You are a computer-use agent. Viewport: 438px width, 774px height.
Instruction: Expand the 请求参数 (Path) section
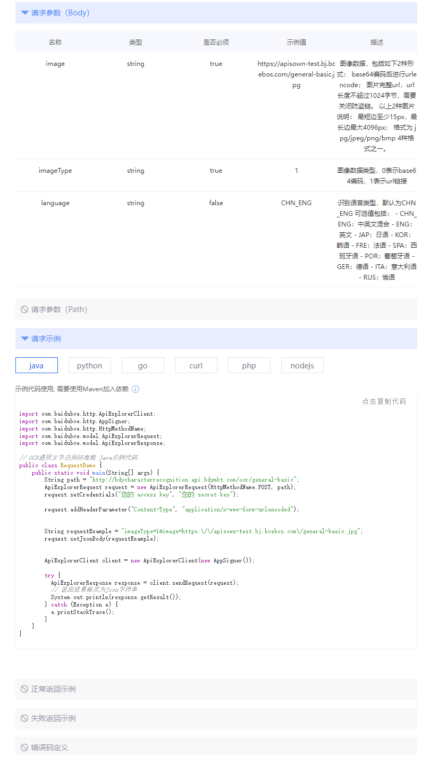point(216,309)
